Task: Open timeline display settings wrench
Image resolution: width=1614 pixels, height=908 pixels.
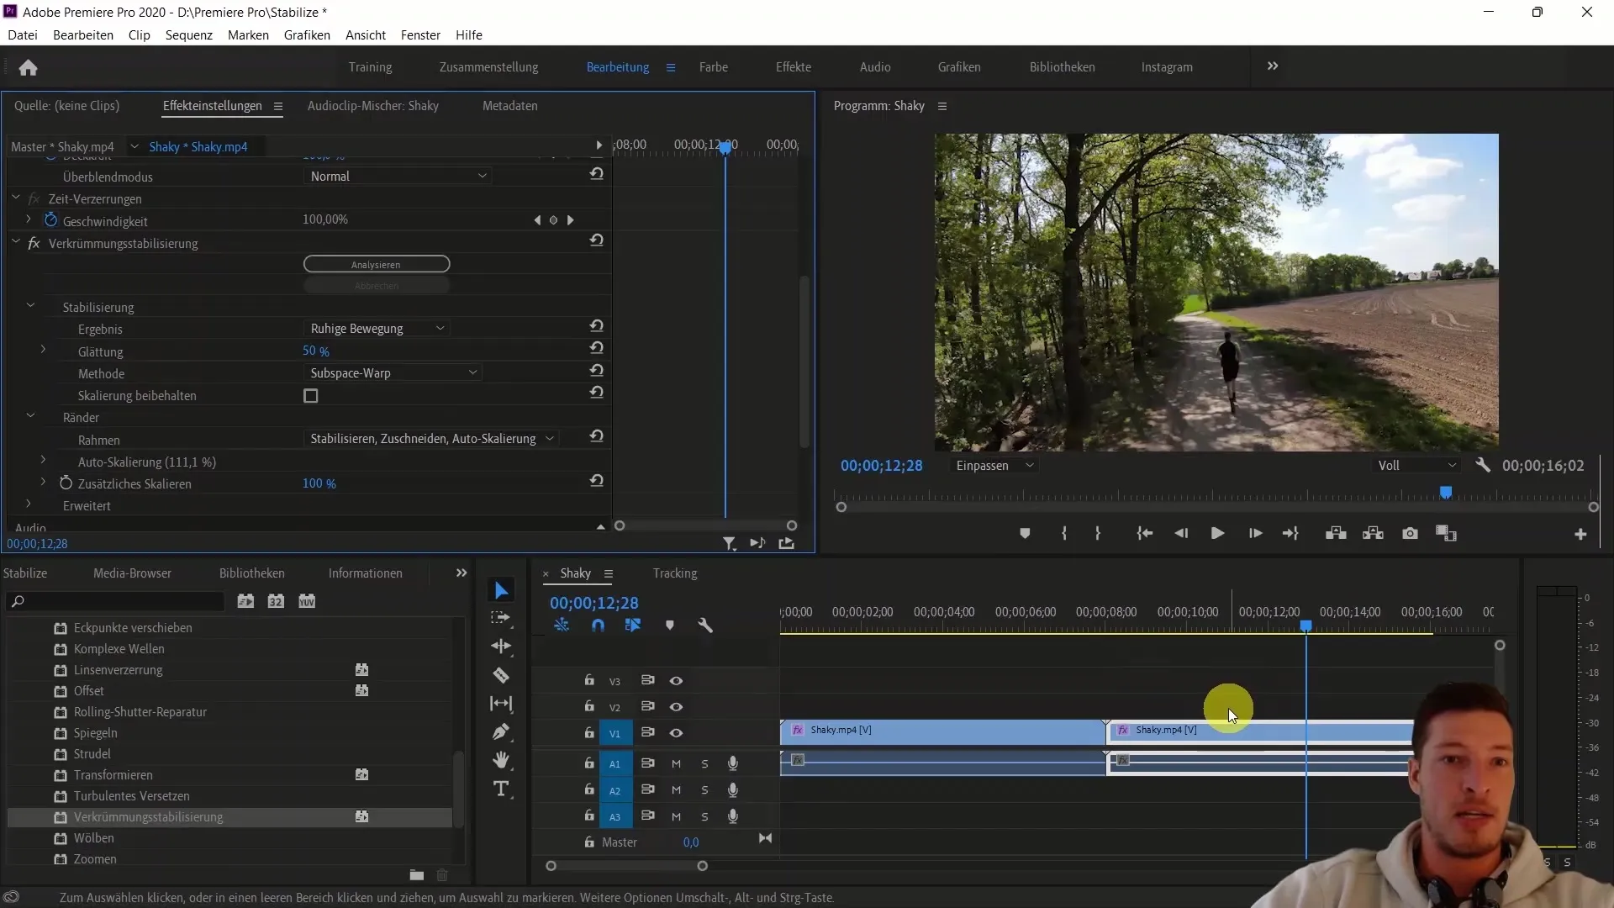Action: pos(705,626)
